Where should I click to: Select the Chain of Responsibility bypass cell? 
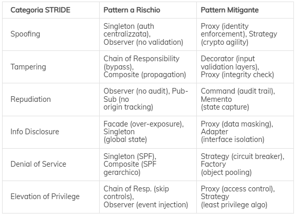point(148,67)
